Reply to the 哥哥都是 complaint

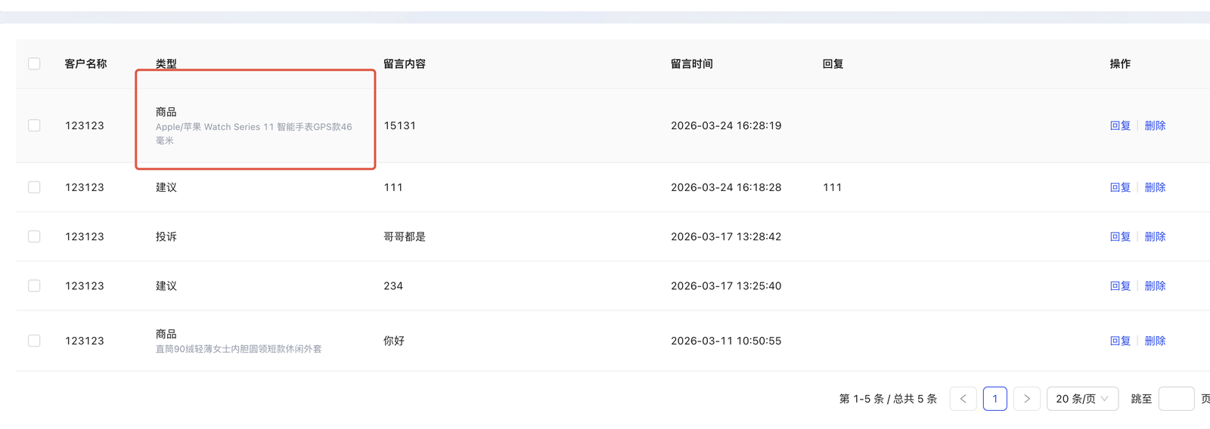tap(1120, 236)
